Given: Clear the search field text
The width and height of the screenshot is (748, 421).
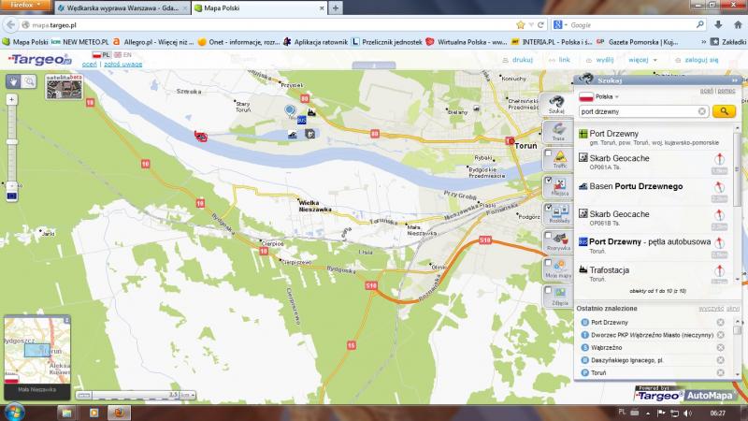Looking at the screenshot, I should click(x=702, y=111).
